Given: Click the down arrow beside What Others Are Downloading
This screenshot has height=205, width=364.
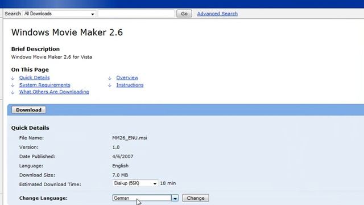Looking at the screenshot, I should click(x=13, y=92).
